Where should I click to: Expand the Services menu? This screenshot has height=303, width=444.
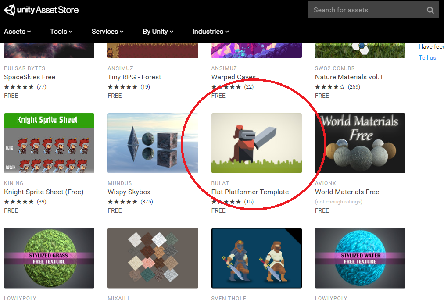coord(107,32)
